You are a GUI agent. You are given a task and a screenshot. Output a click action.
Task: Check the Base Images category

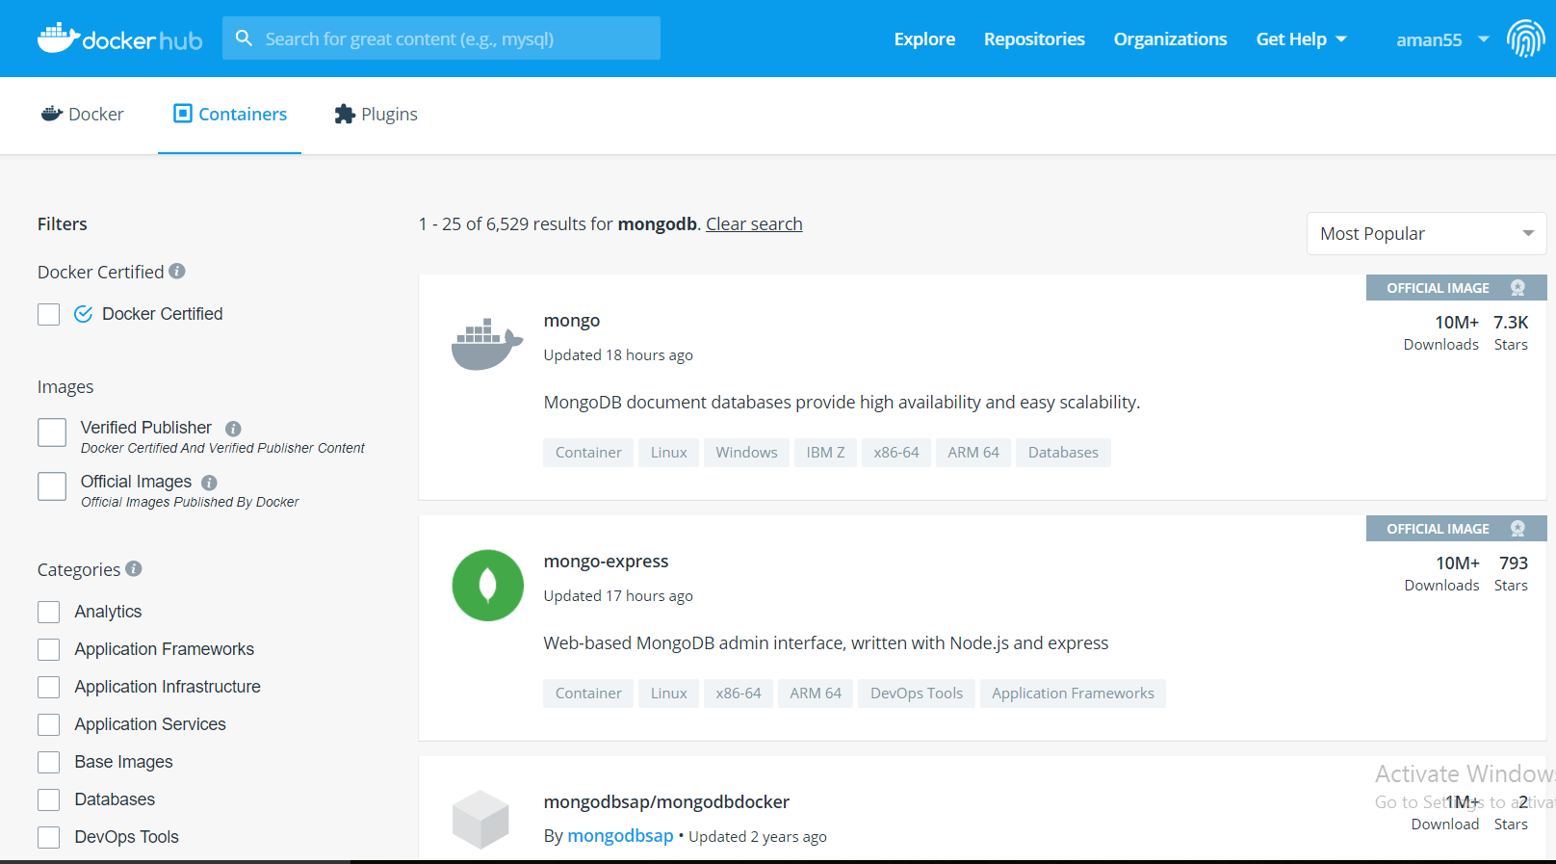[x=48, y=763]
